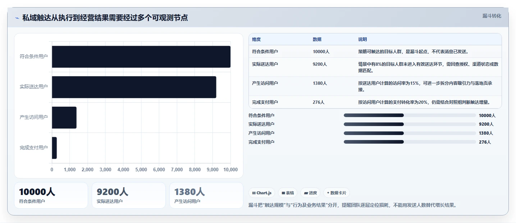
Task: Click the 9200人 value in the table
Action: (x=320, y=64)
